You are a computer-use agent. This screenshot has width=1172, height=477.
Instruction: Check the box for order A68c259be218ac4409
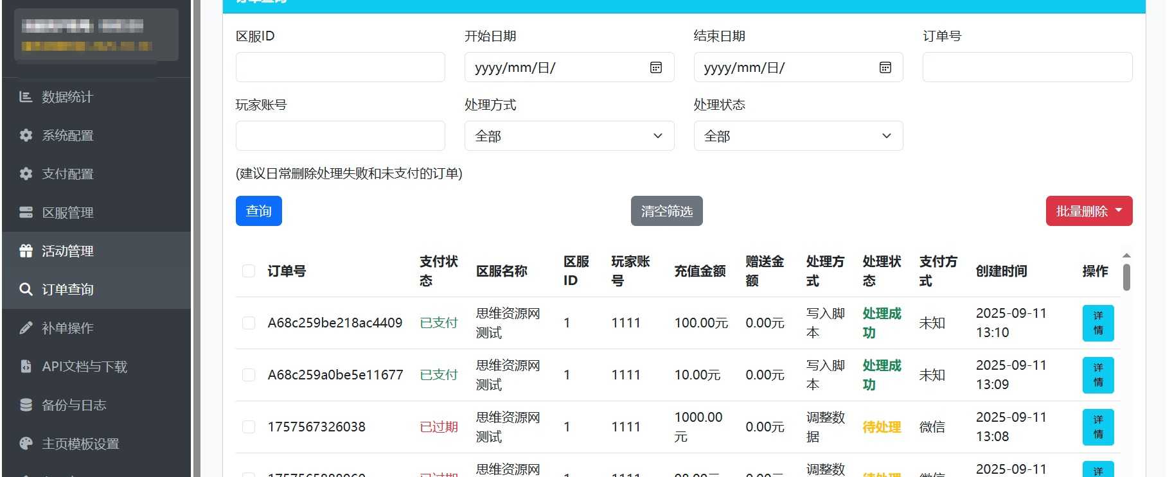[249, 323]
